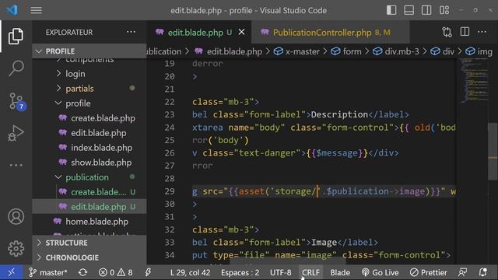Start Go Live server

pos(380,272)
